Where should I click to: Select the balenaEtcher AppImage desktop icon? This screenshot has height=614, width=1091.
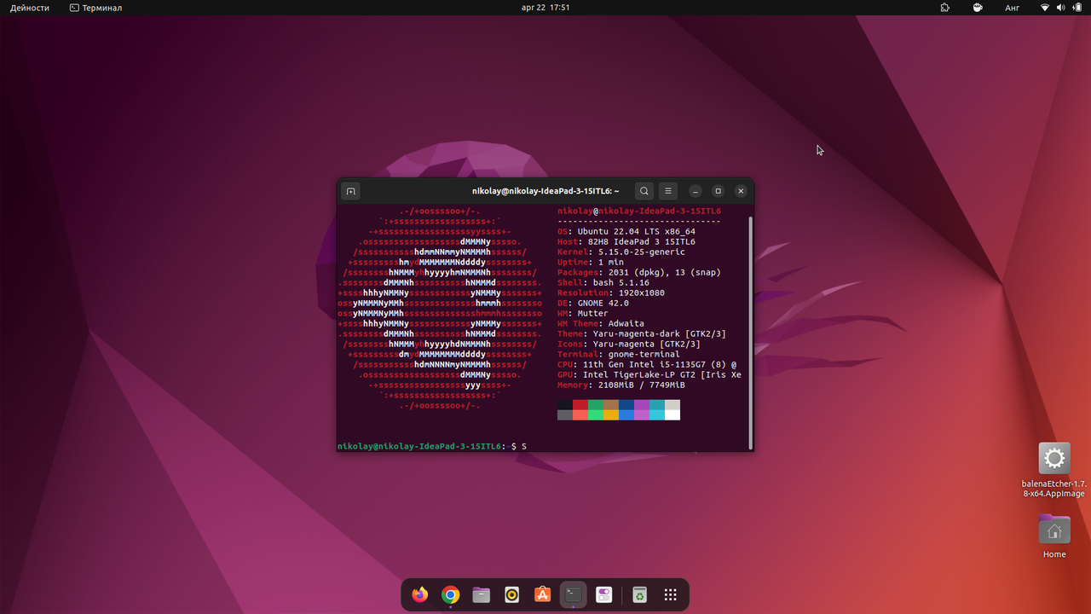pyautogui.click(x=1054, y=470)
